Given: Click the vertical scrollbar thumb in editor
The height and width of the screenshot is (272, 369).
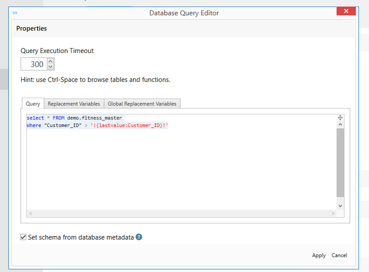Looking at the screenshot, I should pos(340,162).
